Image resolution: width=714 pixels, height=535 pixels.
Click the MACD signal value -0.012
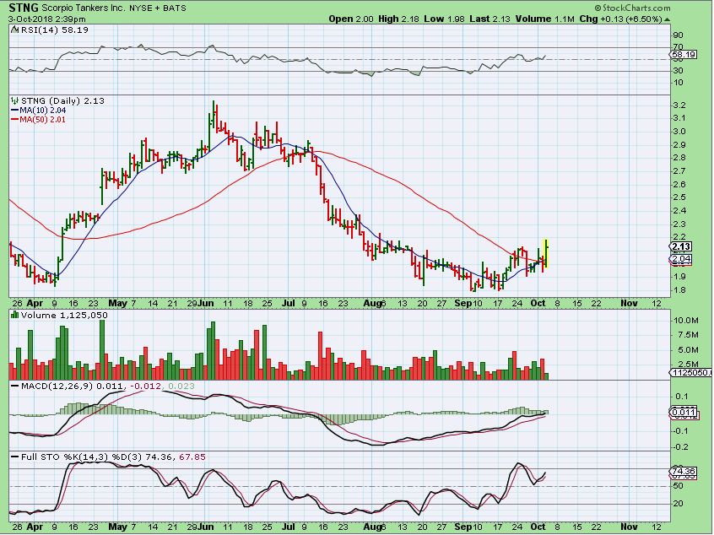146,386
